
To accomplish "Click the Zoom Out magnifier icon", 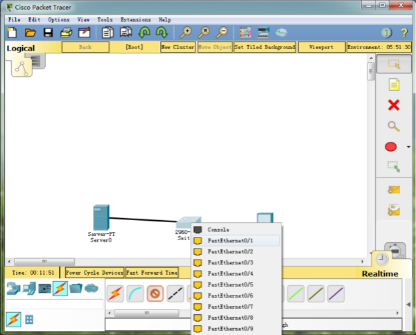I will 222,33.
